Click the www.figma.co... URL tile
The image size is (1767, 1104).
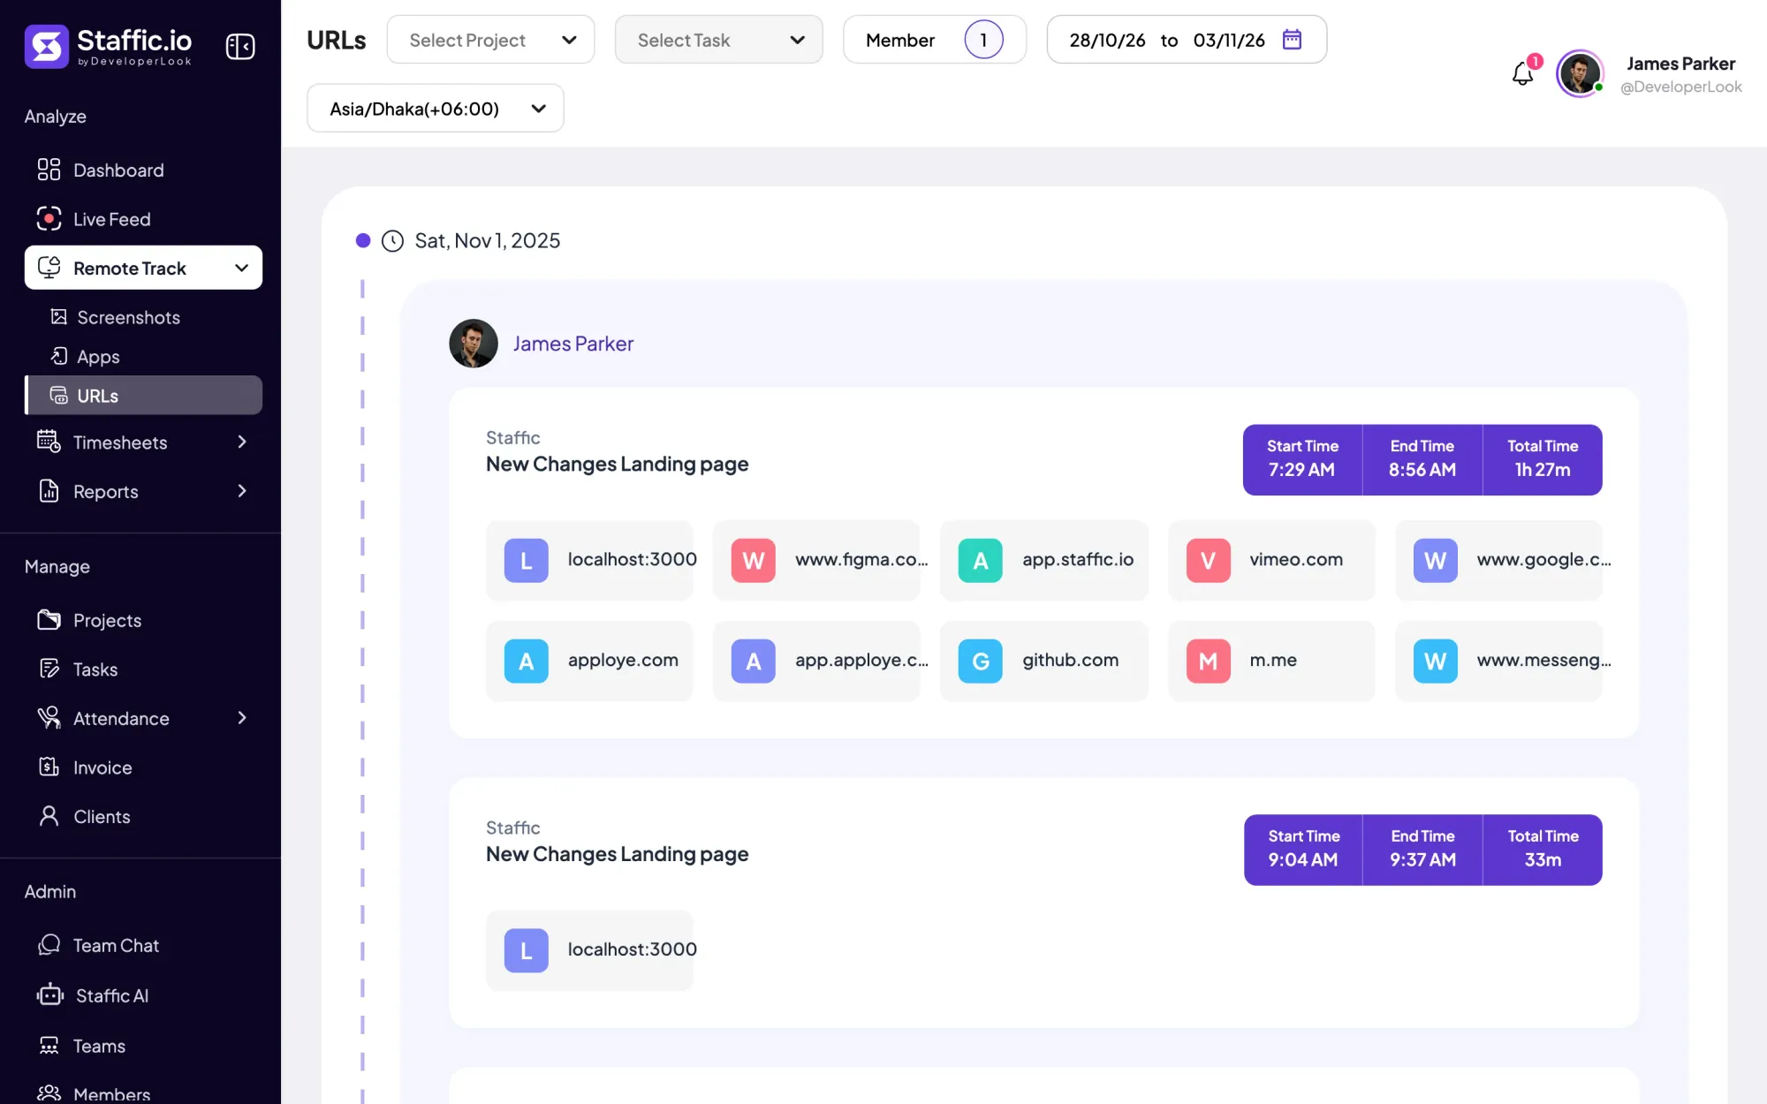tap(816, 560)
